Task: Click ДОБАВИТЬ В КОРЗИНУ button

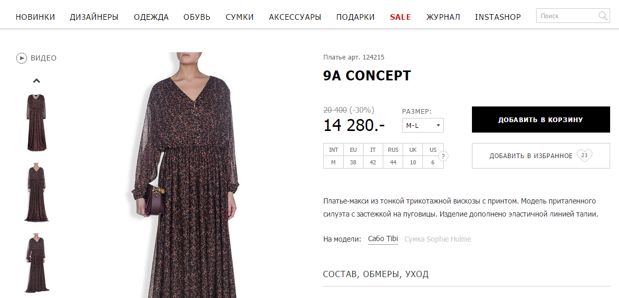Action: point(541,120)
